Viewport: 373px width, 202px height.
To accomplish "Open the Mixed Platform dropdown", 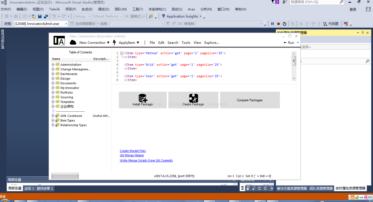I will pos(107,16).
